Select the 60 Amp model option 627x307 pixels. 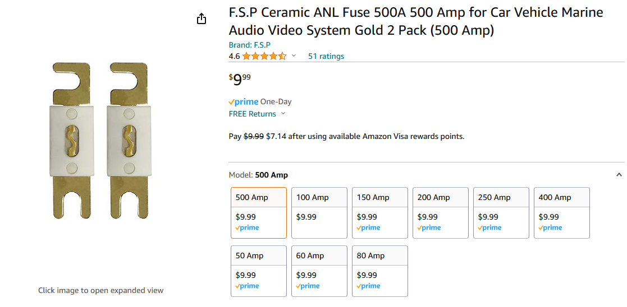pos(319,271)
